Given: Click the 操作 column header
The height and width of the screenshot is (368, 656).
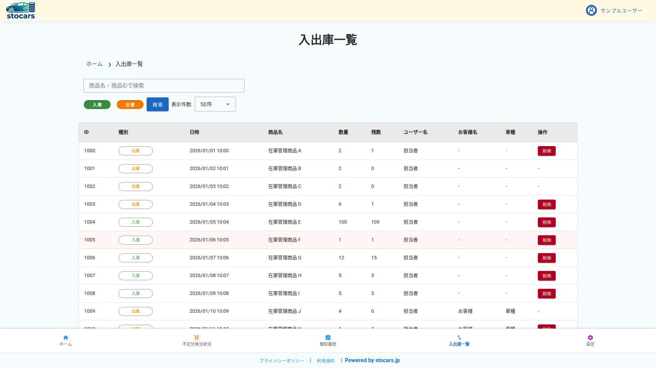Looking at the screenshot, I should point(543,132).
